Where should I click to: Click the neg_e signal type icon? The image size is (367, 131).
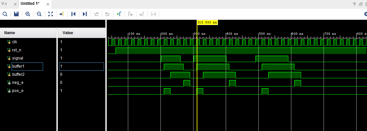(9, 83)
